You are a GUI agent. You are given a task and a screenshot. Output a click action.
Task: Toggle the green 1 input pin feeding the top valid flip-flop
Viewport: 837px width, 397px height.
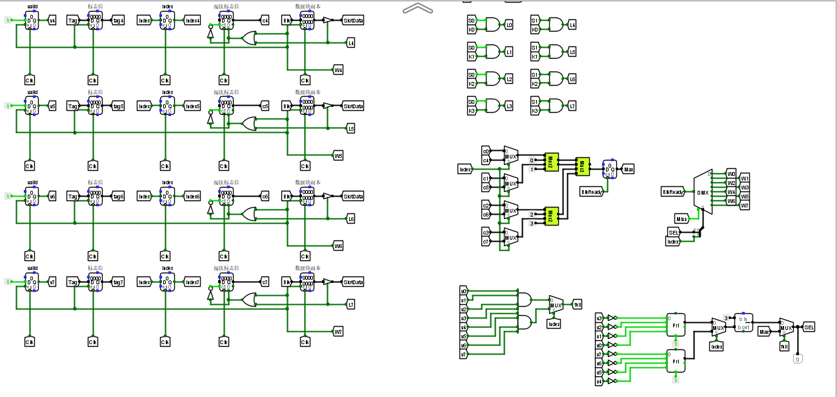click(6, 19)
